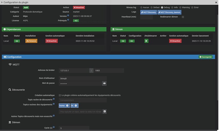Click the Dépendances section header
This screenshot has height=131, width=219.
click(54, 29)
